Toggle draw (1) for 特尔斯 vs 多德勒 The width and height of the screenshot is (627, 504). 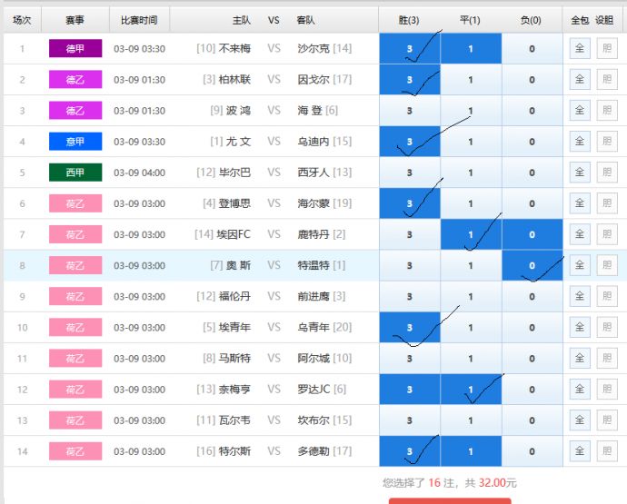pos(471,451)
